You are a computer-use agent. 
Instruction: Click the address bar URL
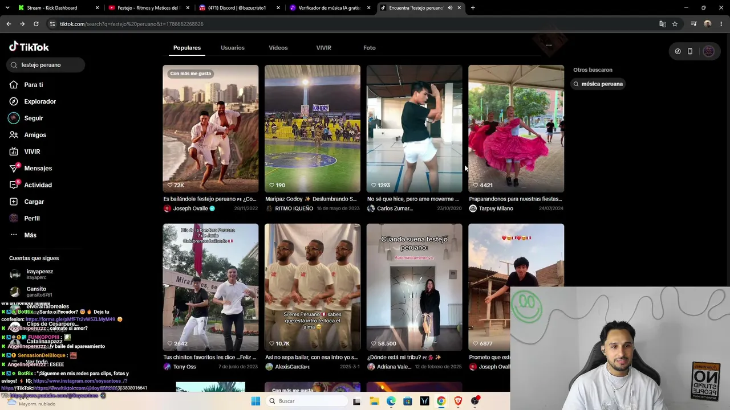(131, 24)
